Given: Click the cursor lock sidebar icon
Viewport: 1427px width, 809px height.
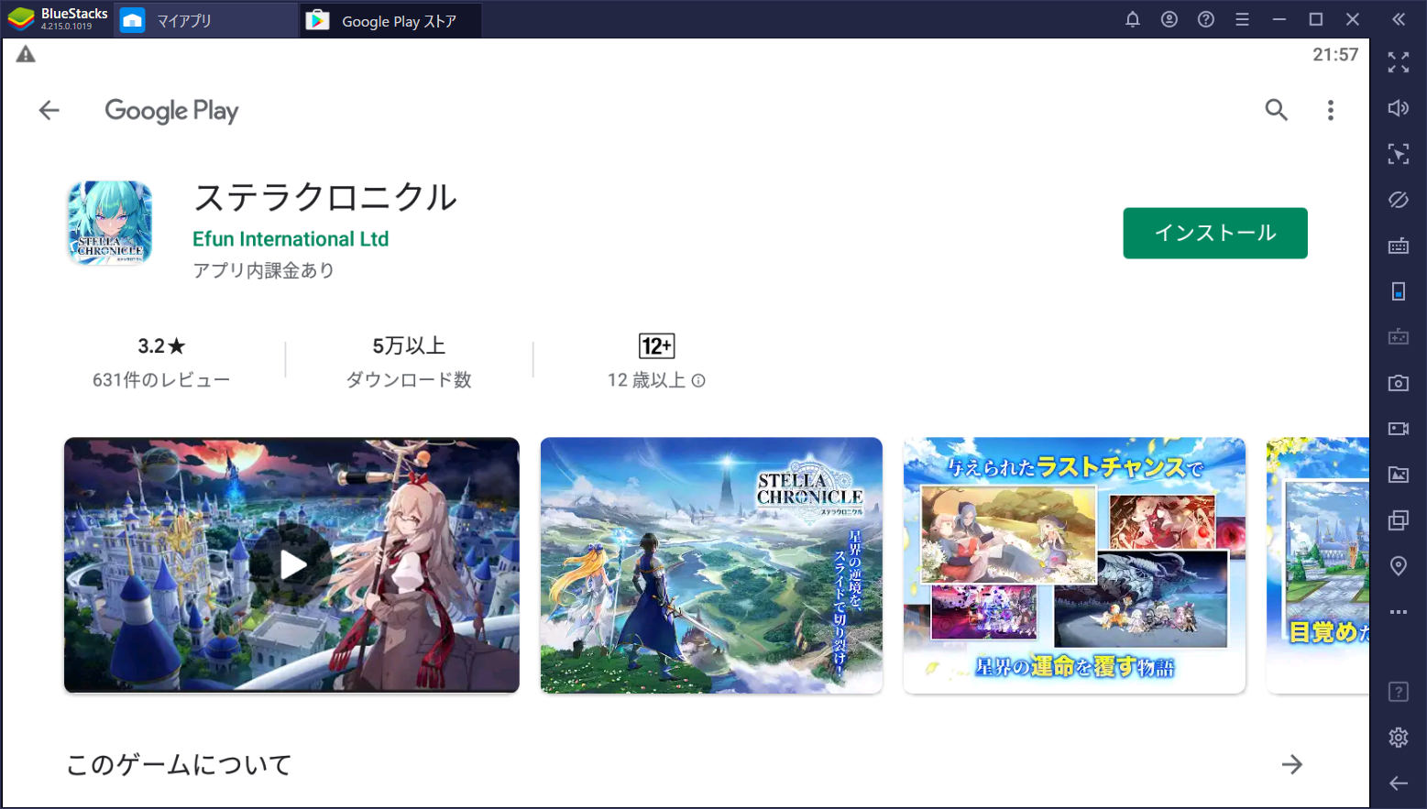Looking at the screenshot, I should 1399,154.
